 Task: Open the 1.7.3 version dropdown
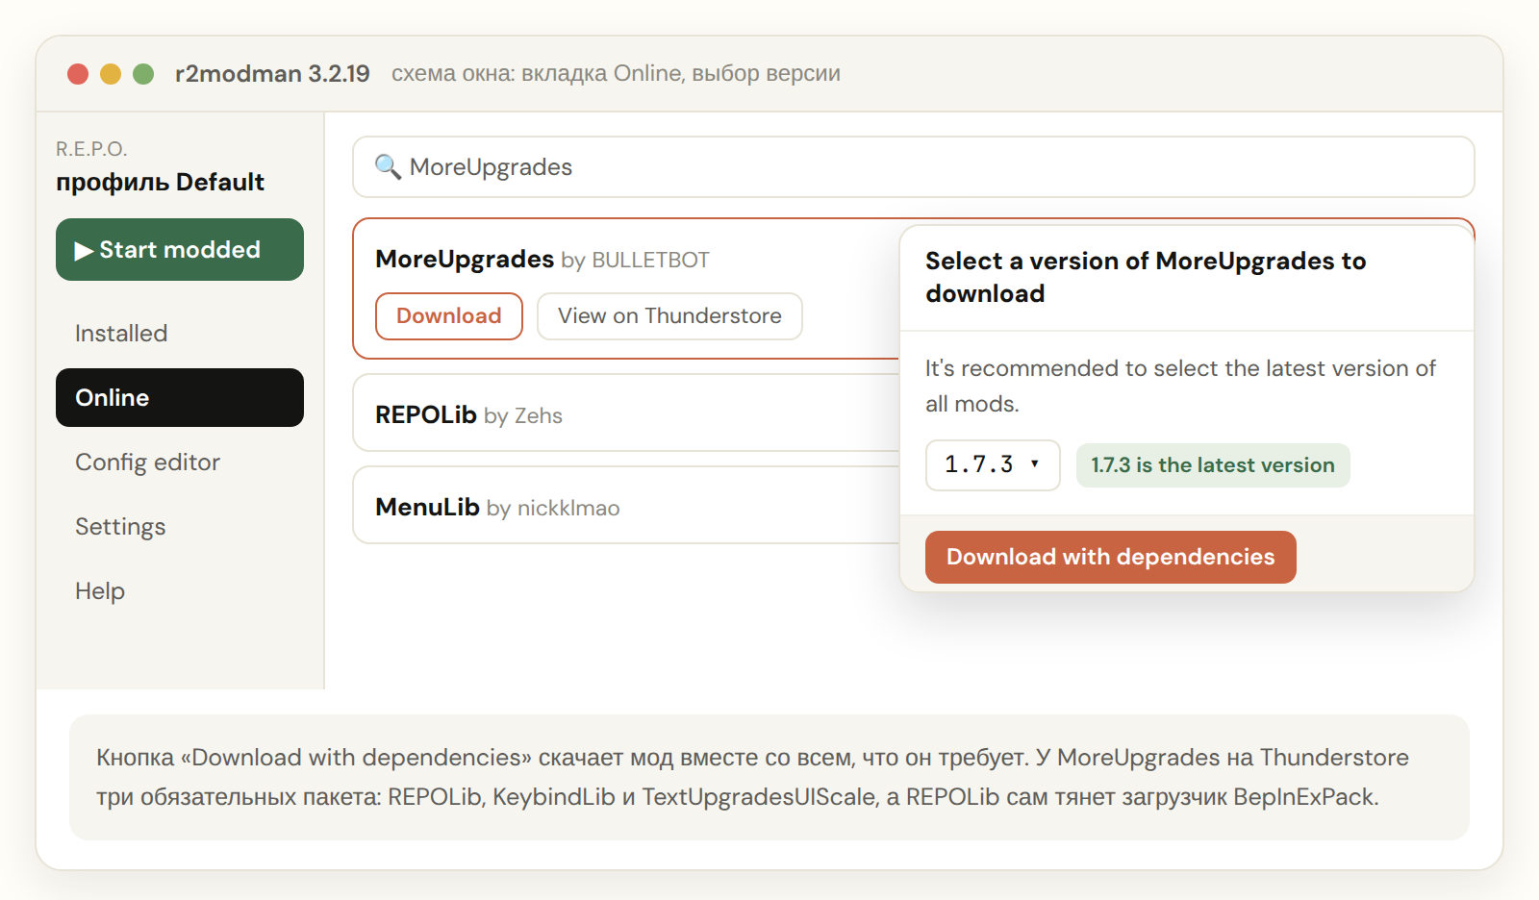(x=993, y=465)
